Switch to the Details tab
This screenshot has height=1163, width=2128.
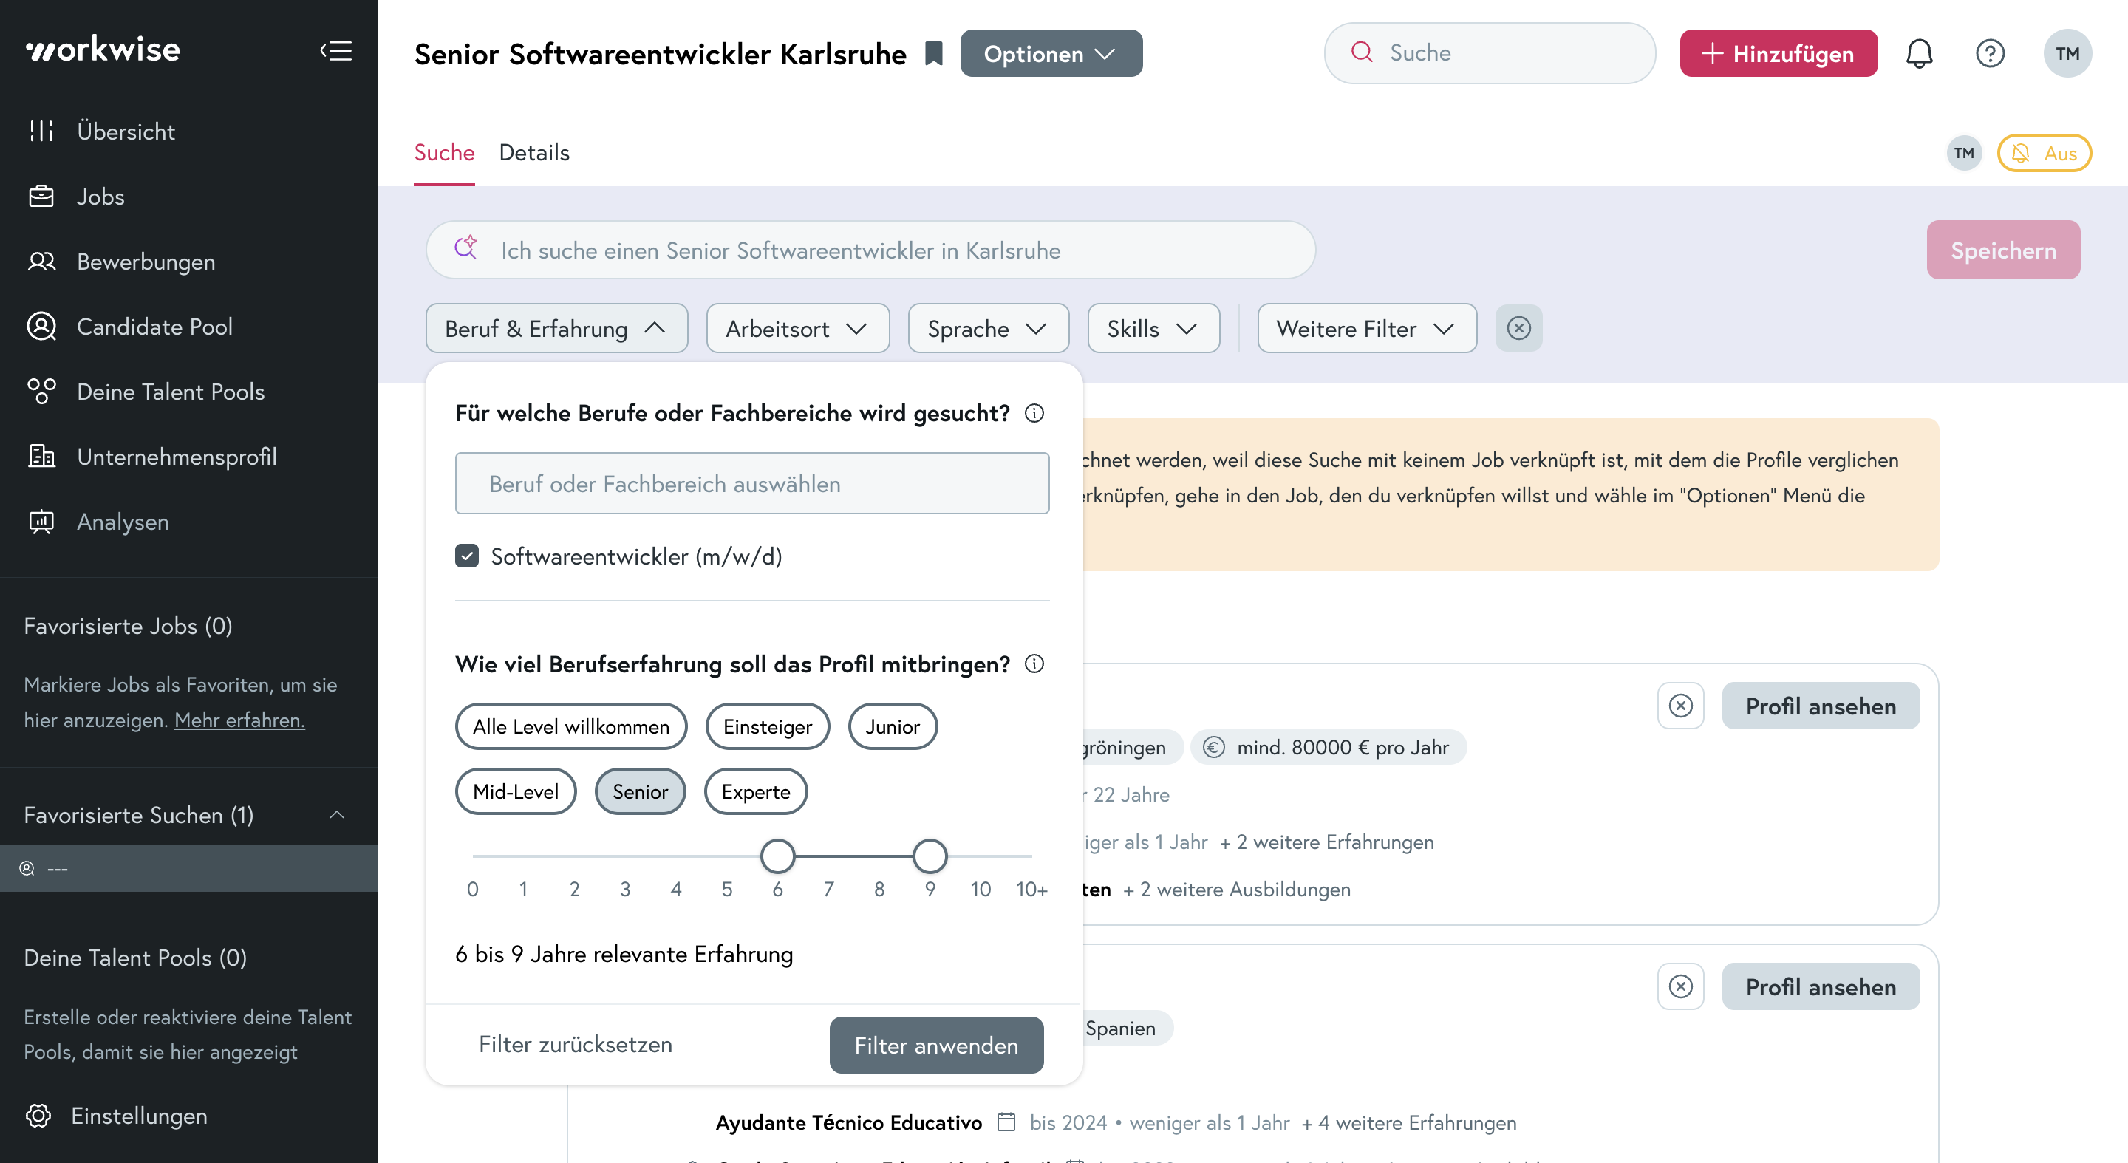(x=533, y=153)
